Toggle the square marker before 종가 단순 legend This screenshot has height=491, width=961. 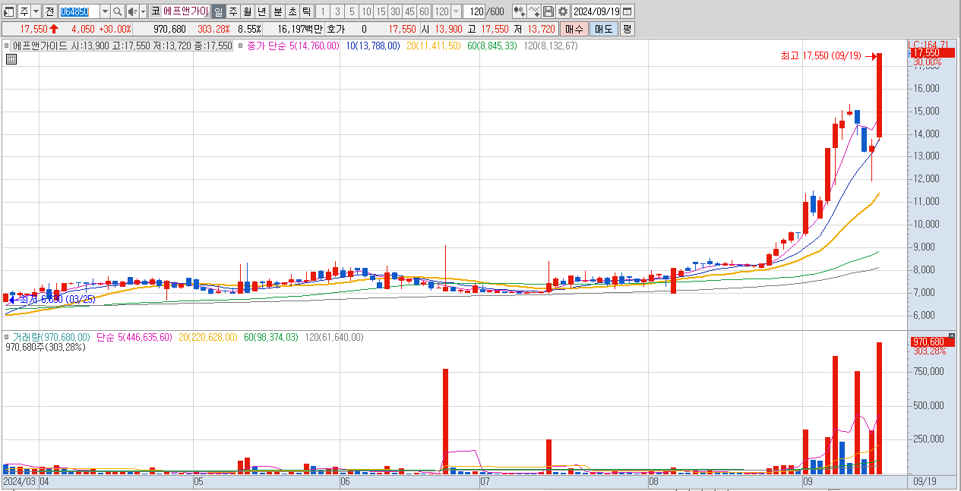point(241,46)
